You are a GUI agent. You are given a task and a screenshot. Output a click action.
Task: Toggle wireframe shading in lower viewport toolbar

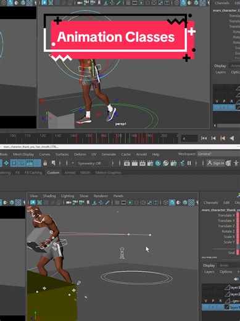click(165, 202)
